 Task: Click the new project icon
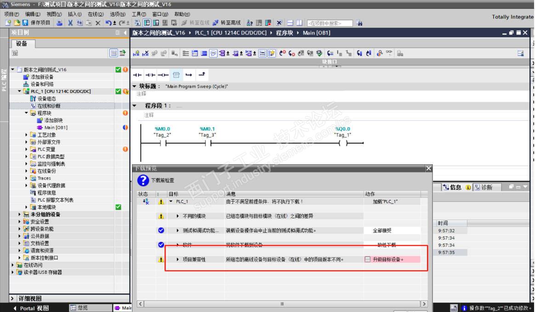coord(8,23)
